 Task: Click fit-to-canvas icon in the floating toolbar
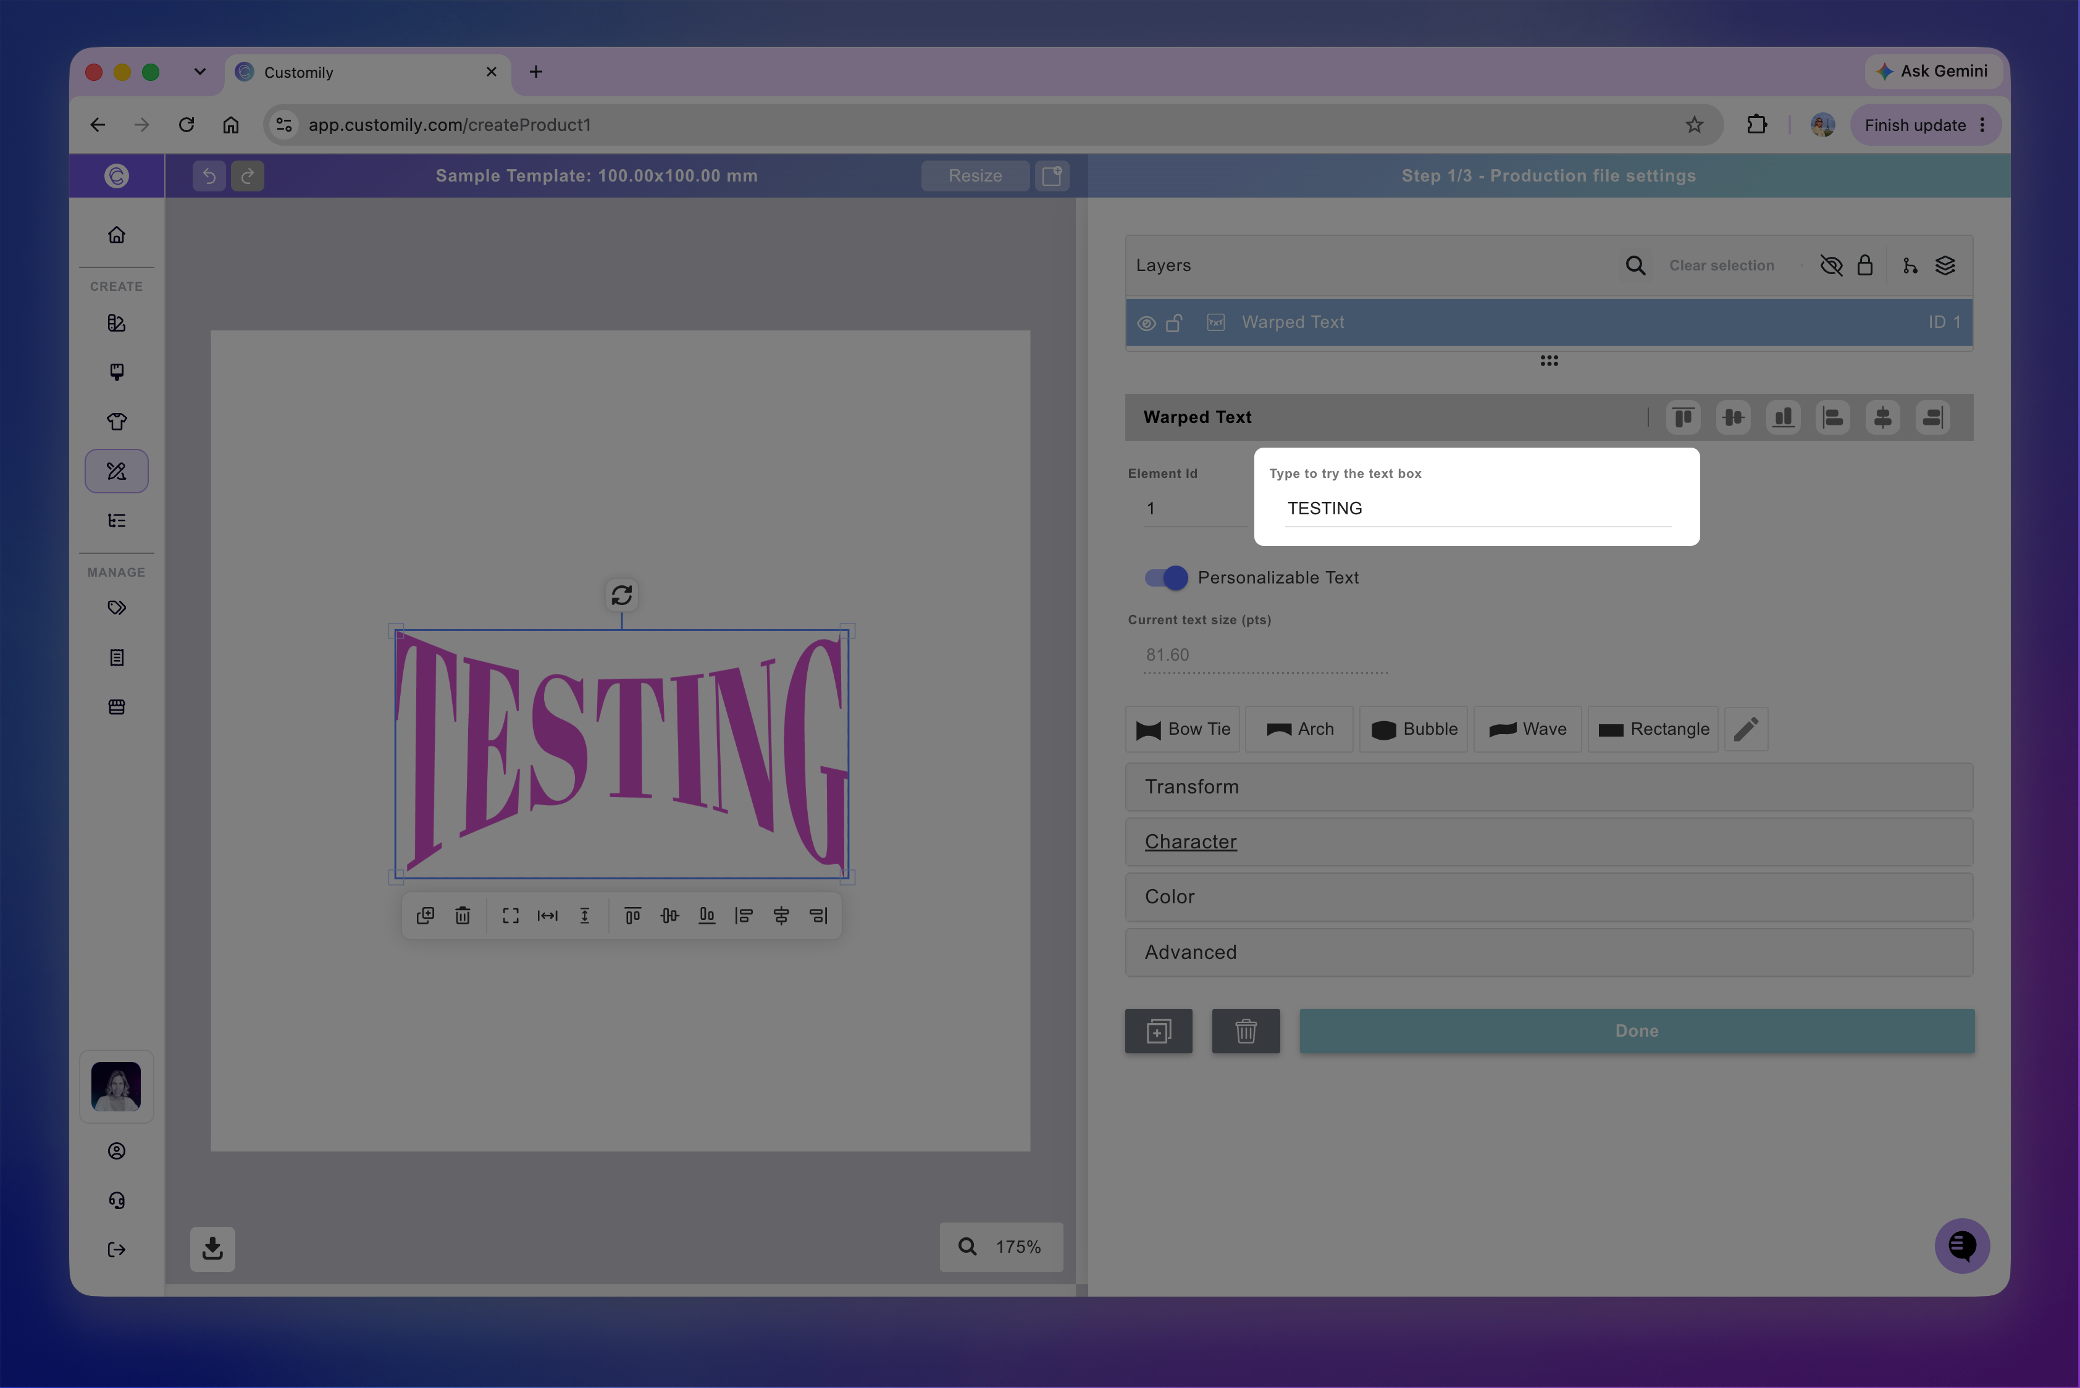[x=511, y=915]
